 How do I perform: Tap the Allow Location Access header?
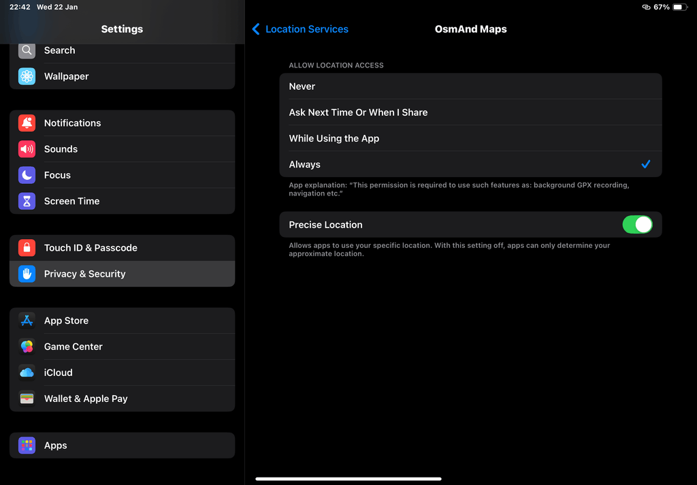pos(336,65)
